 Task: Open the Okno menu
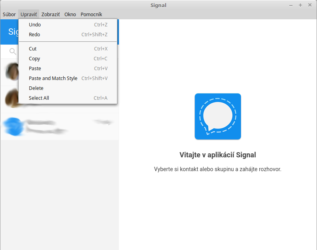[70, 14]
